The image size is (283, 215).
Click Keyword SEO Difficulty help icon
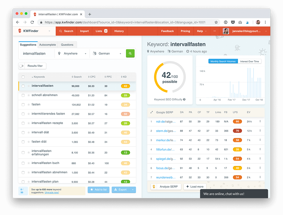[184, 100]
